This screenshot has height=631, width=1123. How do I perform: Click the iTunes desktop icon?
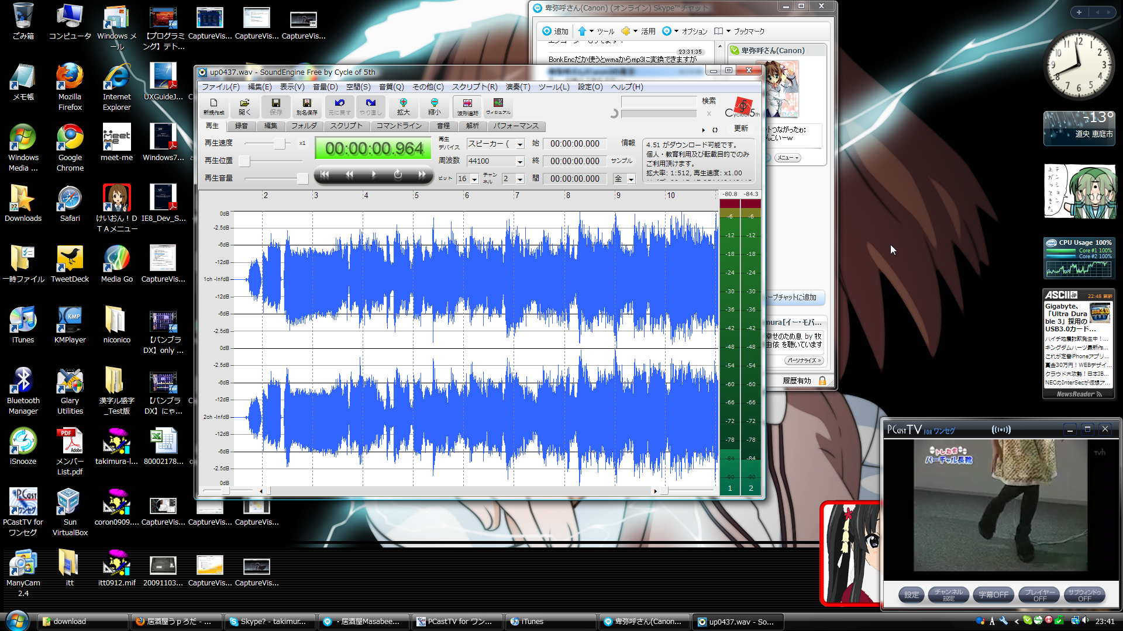[23, 325]
